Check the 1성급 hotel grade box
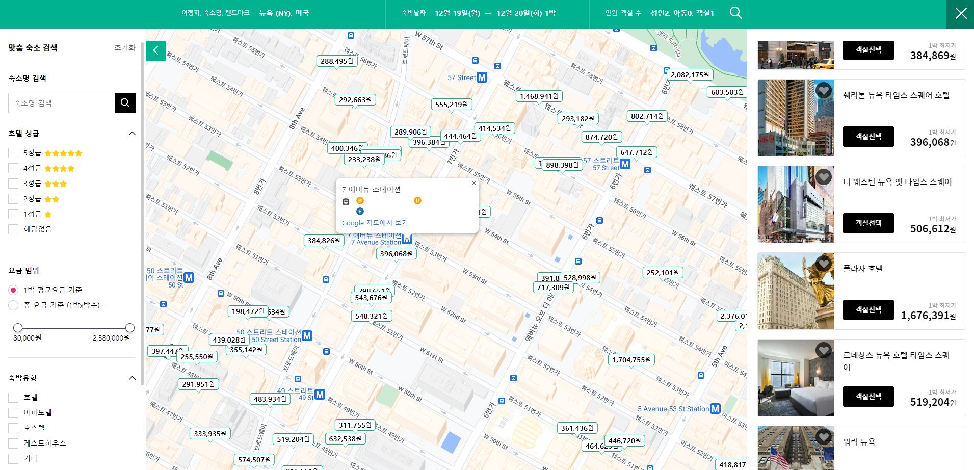Screen dimensions: 974x470 [13, 214]
